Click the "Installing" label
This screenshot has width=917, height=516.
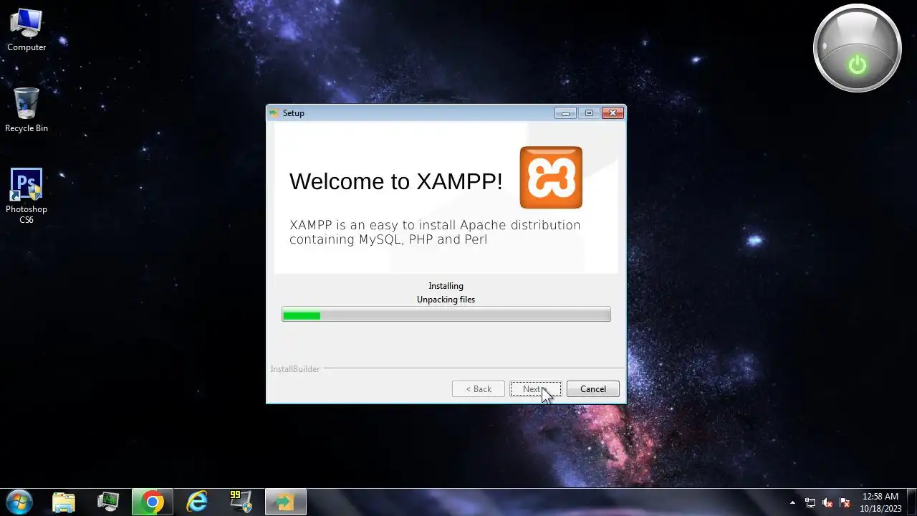(x=446, y=286)
